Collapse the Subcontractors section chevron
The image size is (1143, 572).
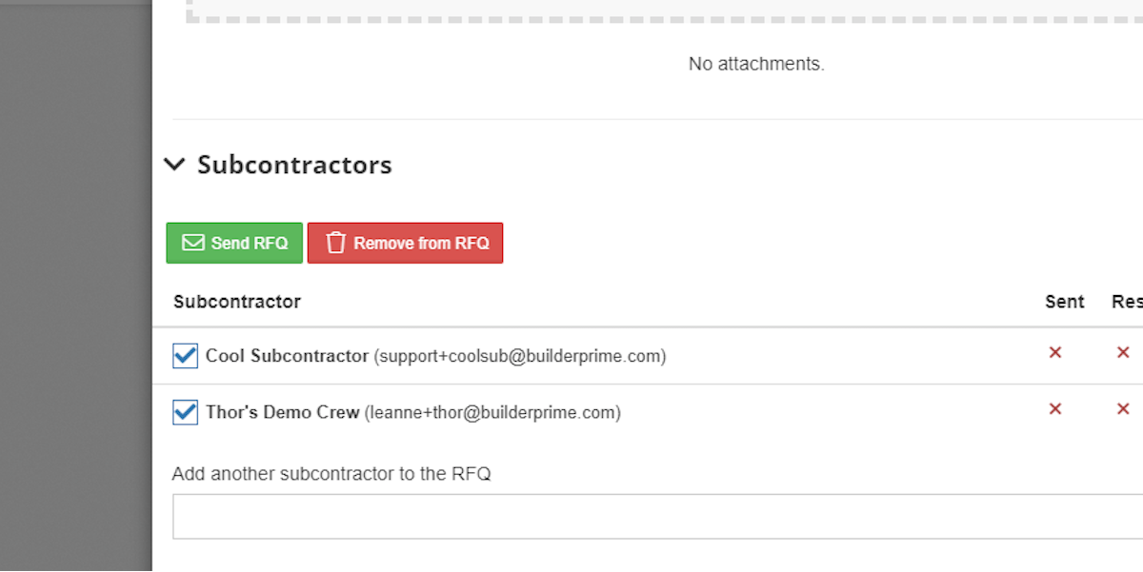174,165
